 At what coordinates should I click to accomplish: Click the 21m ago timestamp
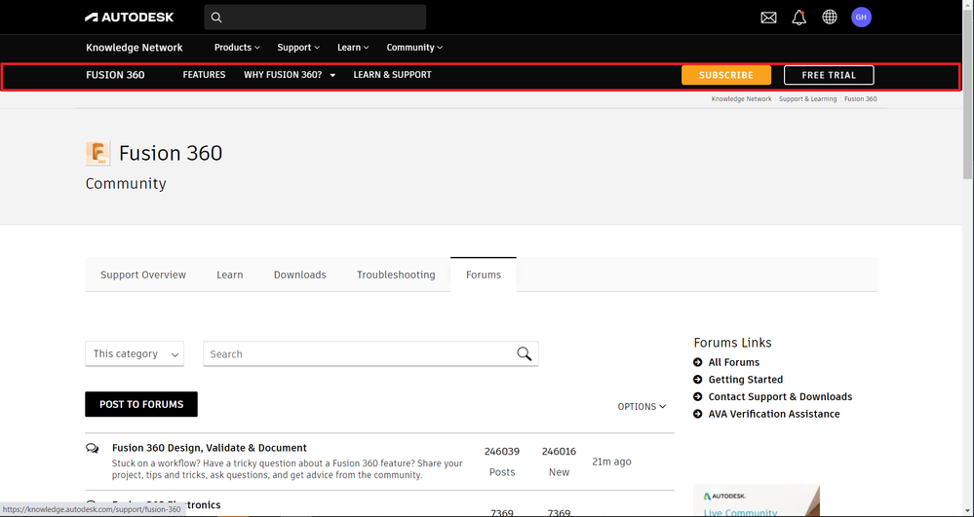[x=612, y=462]
